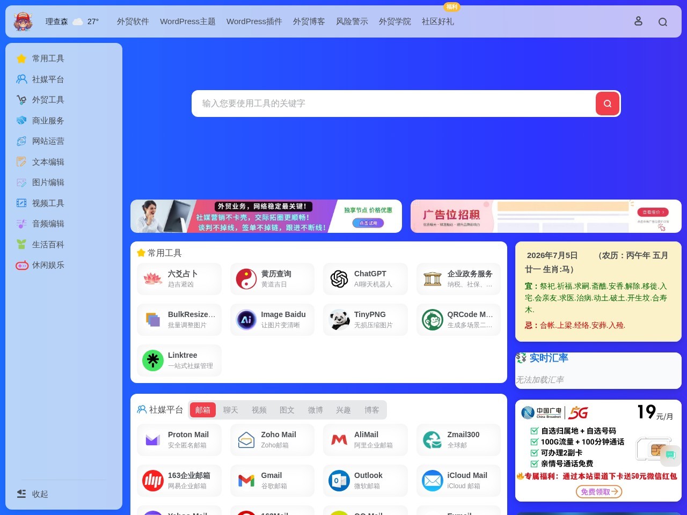Switch to the 视频 tab

tap(259, 410)
